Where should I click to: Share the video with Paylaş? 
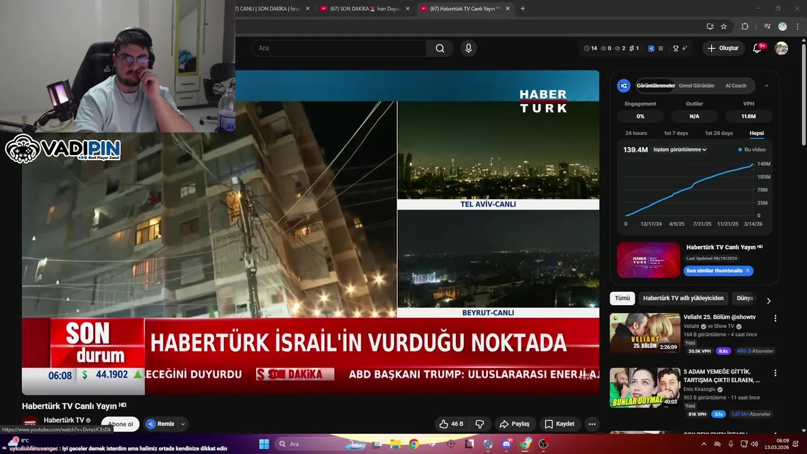[514, 424]
